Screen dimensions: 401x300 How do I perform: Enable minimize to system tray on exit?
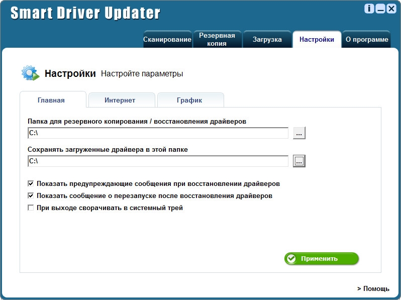(31, 208)
